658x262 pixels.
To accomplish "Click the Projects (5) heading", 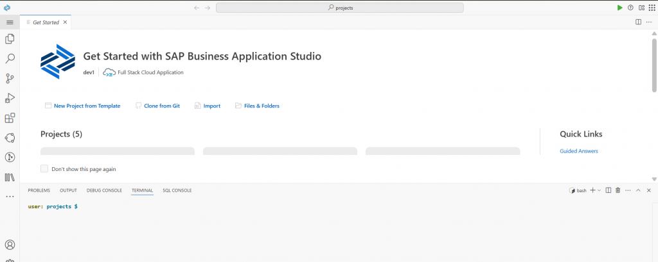I will coord(61,134).
